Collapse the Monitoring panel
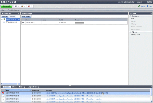The image size is (153, 103). [x=19, y=13]
